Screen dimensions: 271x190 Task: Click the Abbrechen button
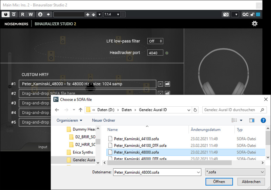point(251,182)
